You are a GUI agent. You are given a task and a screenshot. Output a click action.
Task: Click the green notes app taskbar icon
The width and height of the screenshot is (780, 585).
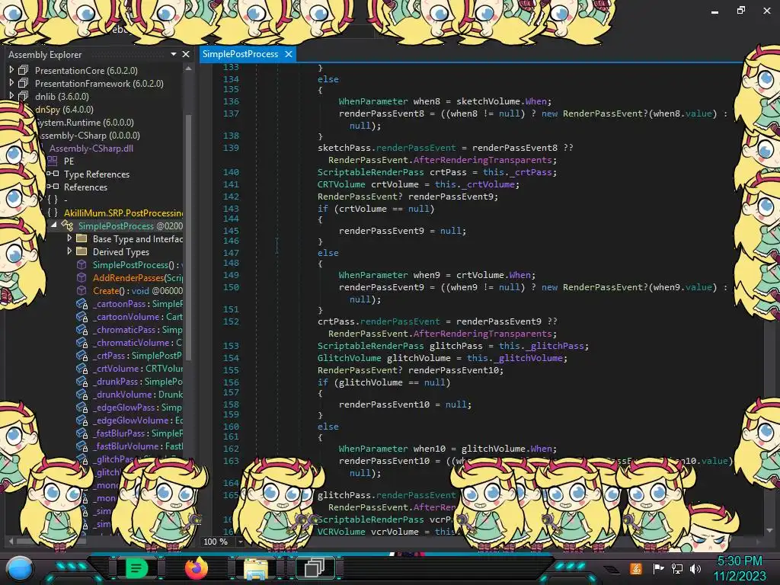pyautogui.click(x=136, y=568)
